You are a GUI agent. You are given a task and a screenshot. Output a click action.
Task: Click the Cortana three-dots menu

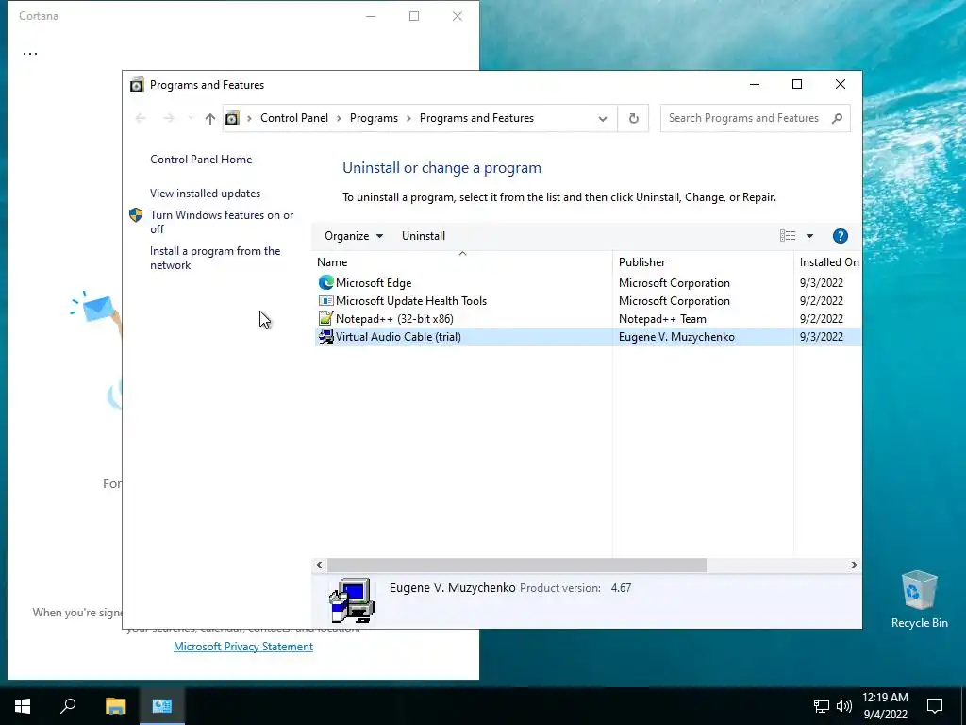pos(30,54)
